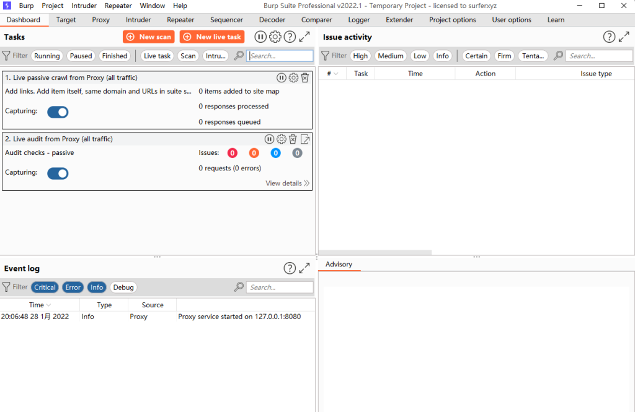
Task: Filter issues by Firm confidence
Action: click(x=504, y=56)
